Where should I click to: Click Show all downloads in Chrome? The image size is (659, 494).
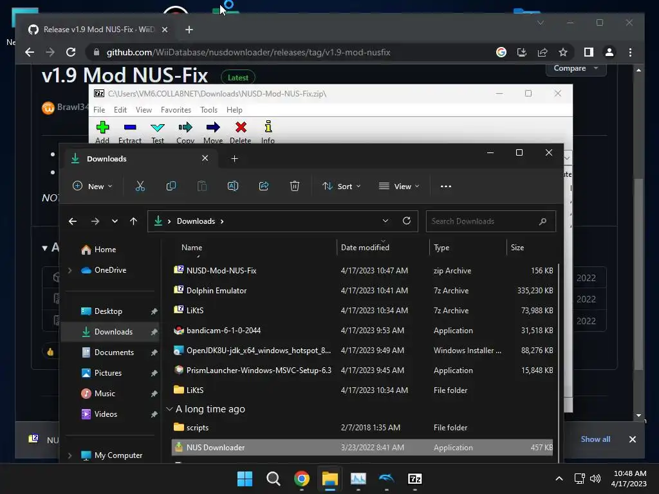pyautogui.click(x=595, y=439)
